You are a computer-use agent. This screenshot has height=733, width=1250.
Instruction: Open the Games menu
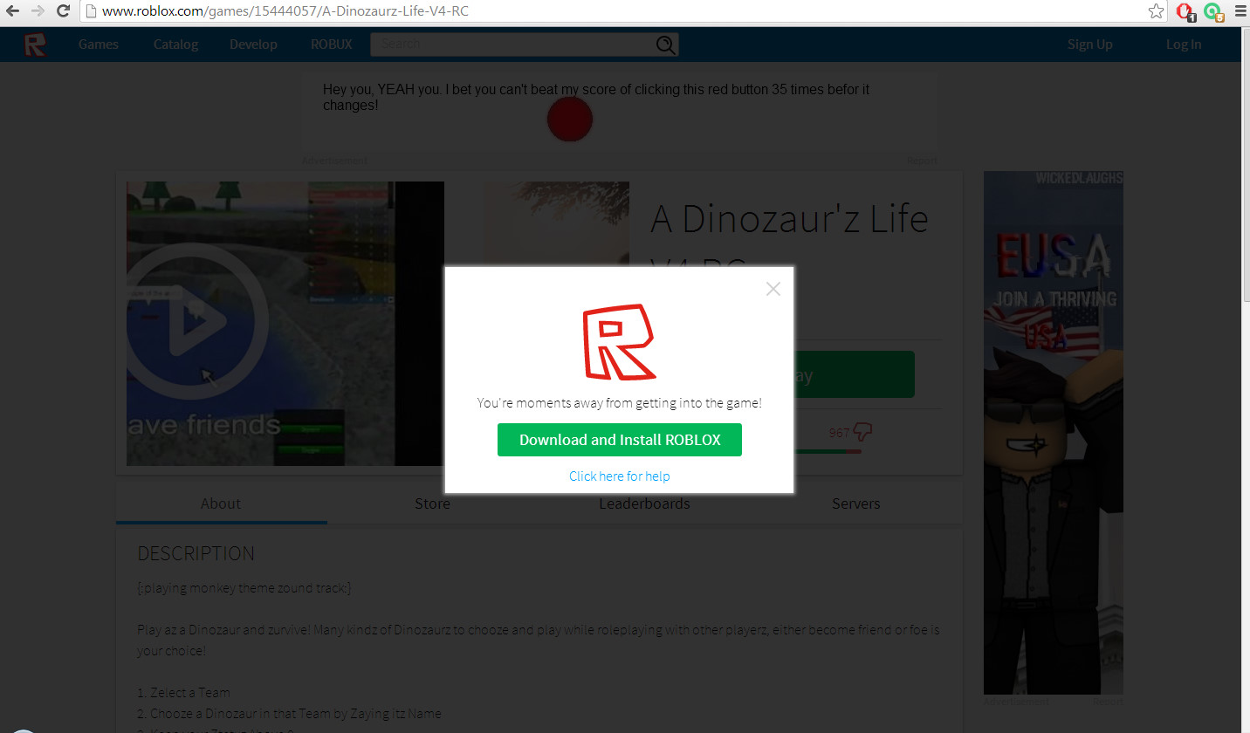[x=98, y=45]
